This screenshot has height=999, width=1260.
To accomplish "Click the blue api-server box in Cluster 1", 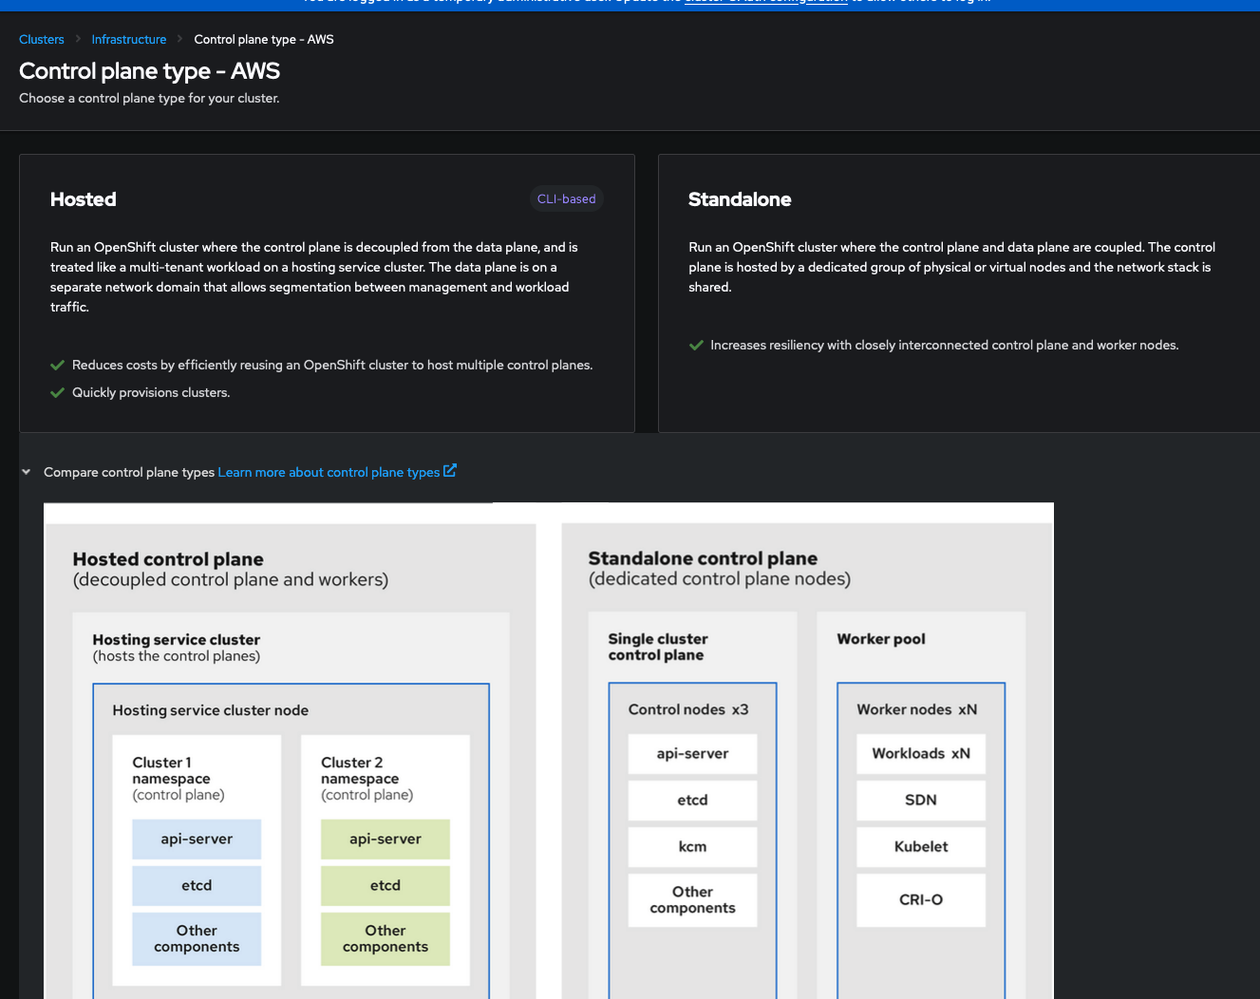I will [x=197, y=839].
